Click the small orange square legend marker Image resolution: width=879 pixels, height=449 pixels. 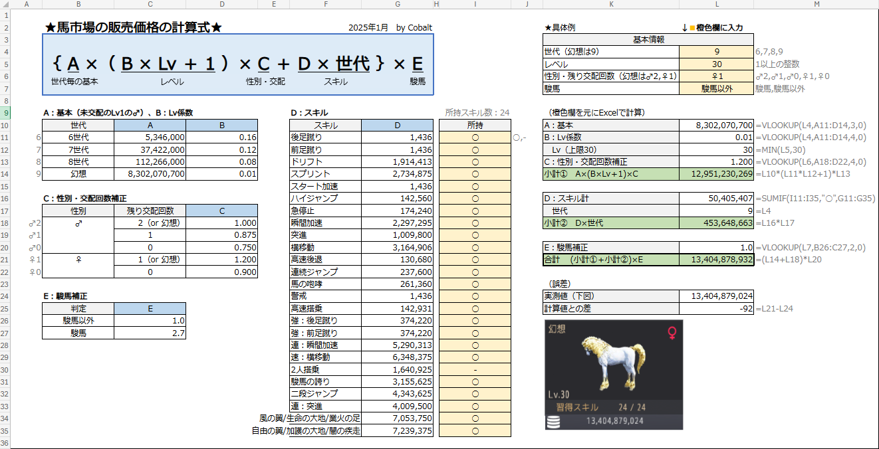coord(692,28)
